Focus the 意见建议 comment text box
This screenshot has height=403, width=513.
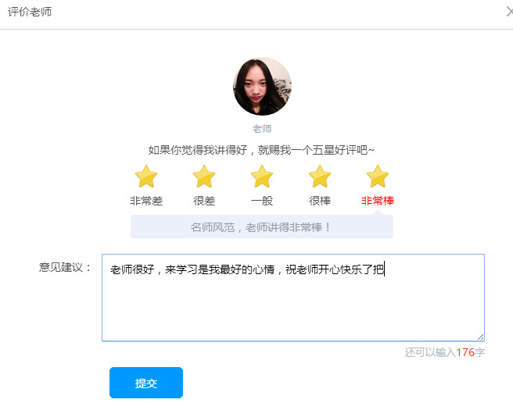pyautogui.click(x=292, y=305)
